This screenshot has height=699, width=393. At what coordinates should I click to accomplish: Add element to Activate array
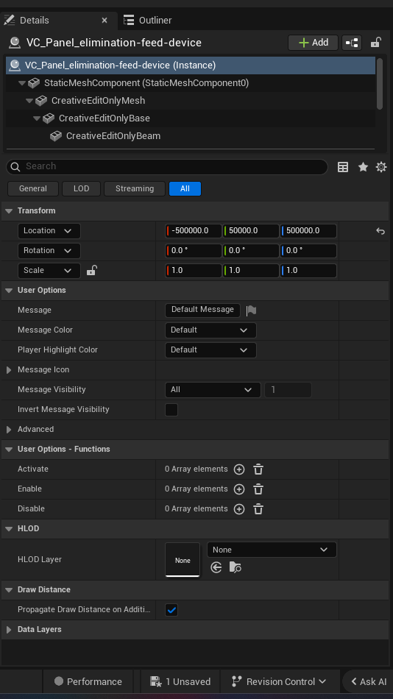(239, 469)
